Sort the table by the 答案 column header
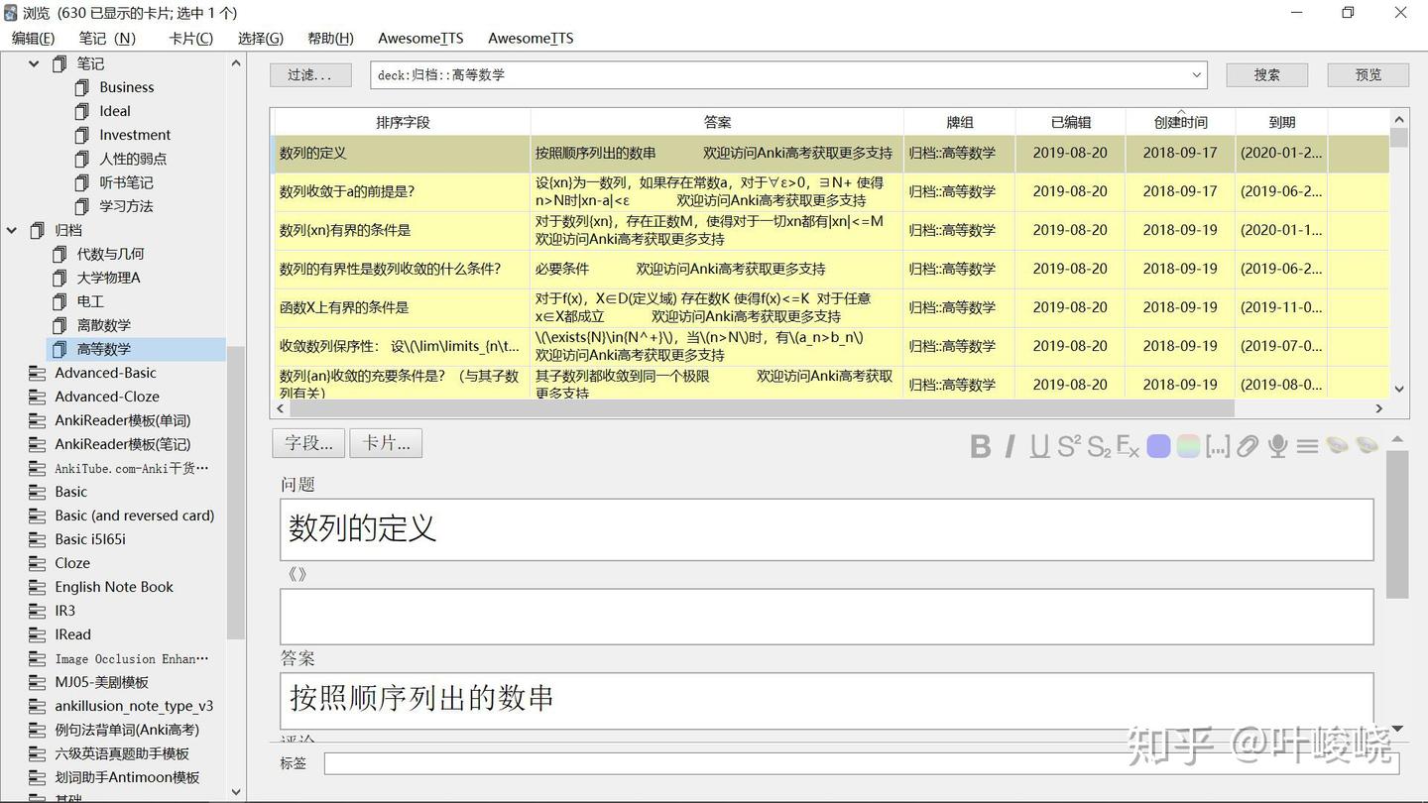The width and height of the screenshot is (1428, 803). [x=717, y=122]
